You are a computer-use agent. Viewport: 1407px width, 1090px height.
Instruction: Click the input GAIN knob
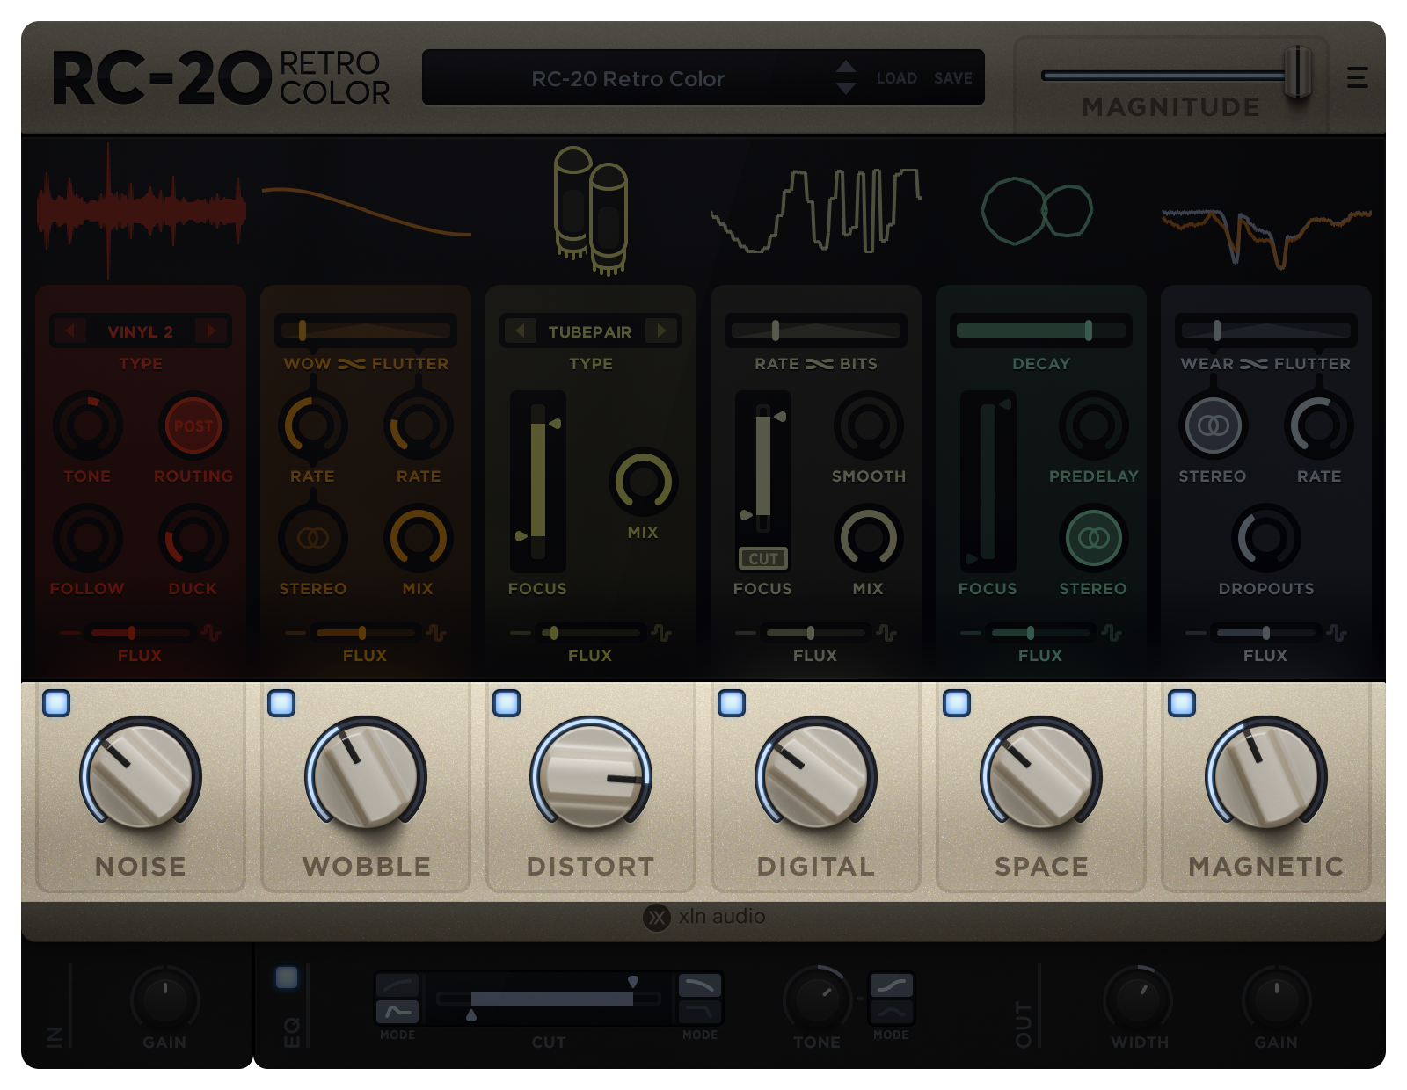pos(164,999)
